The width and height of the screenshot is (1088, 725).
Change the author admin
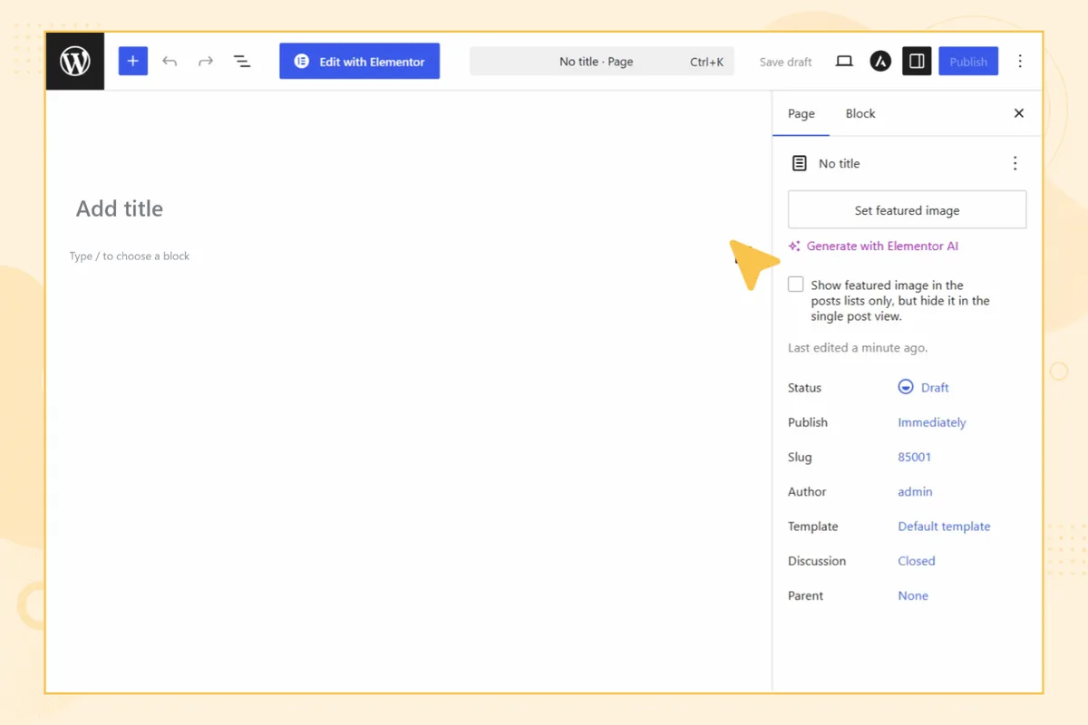(x=915, y=492)
